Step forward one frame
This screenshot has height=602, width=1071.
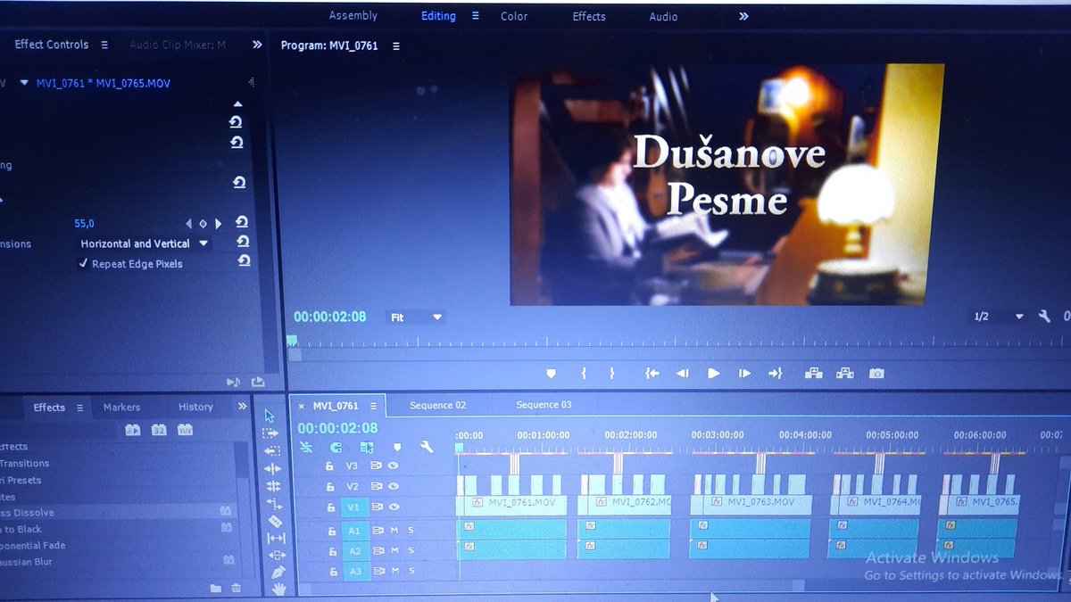(x=744, y=374)
